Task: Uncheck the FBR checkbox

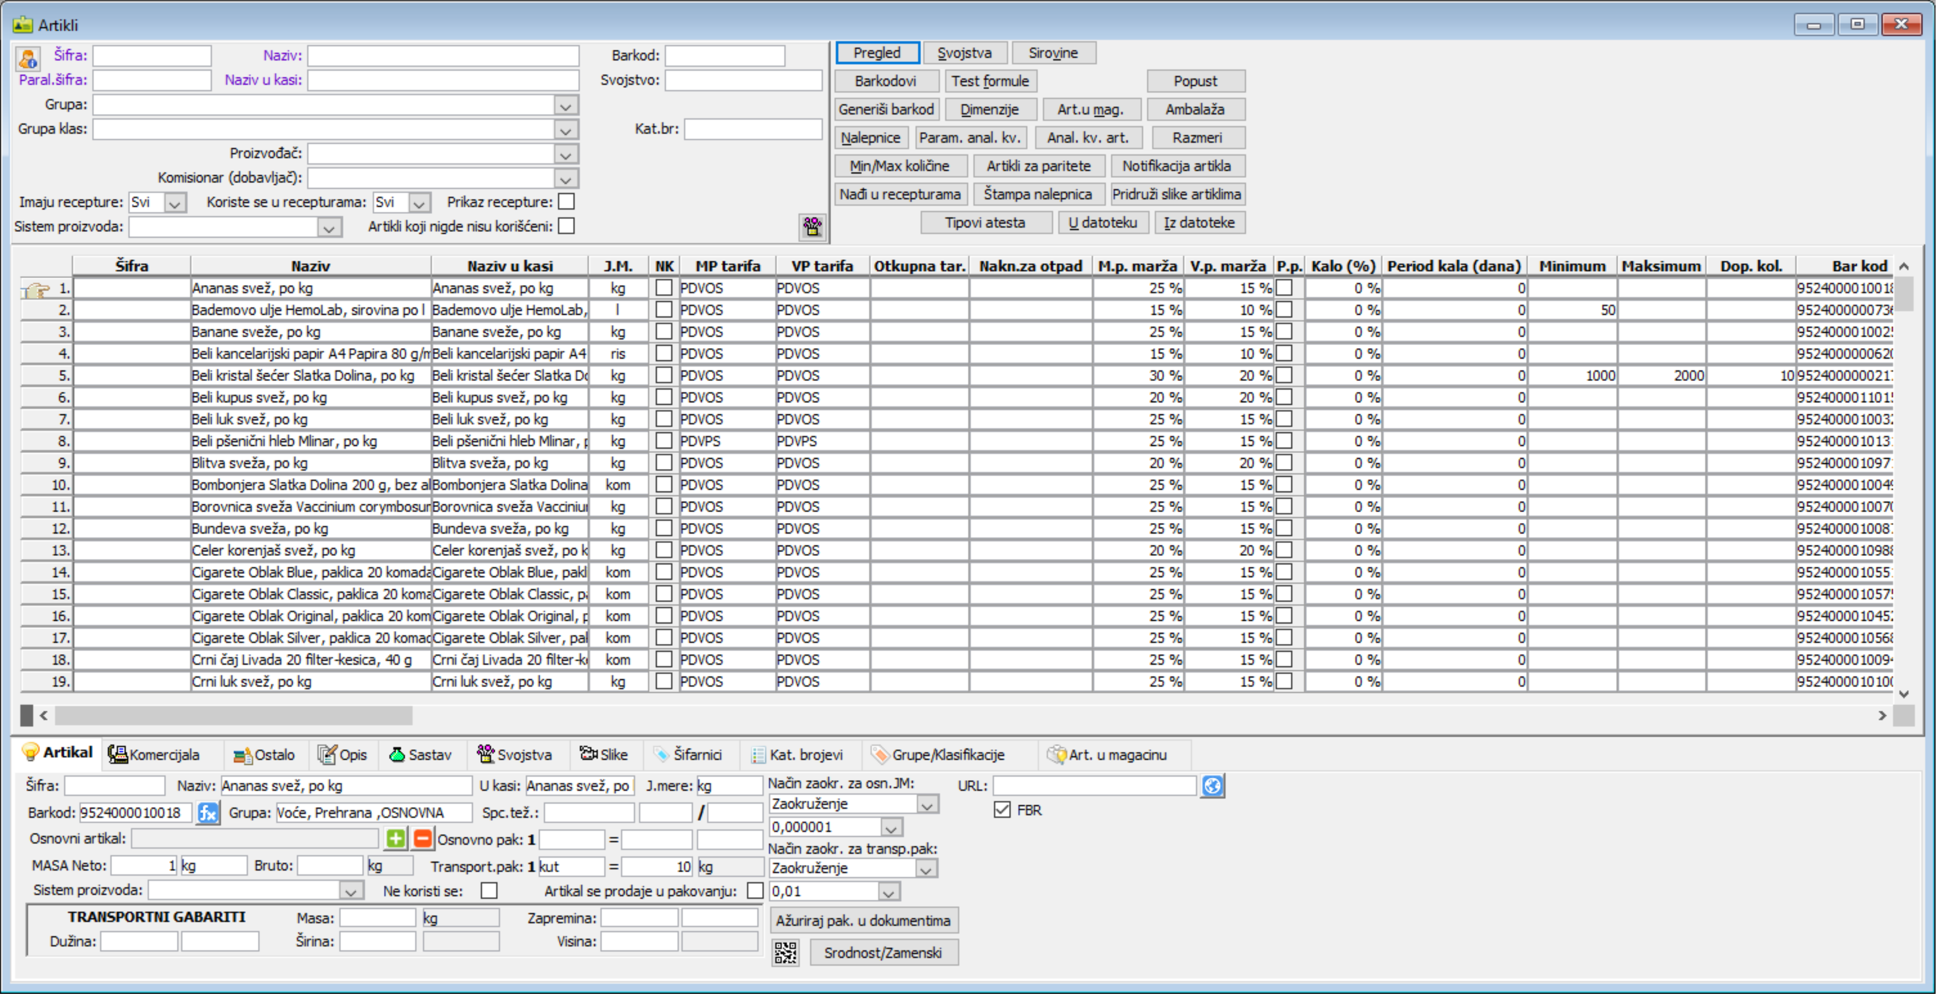Action: [1002, 810]
